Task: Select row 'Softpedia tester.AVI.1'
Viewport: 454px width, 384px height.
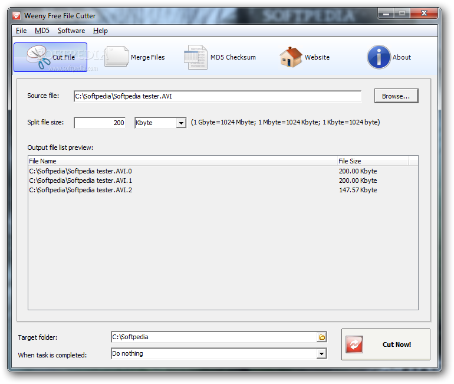Action: pyautogui.click(x=223, y=180)
